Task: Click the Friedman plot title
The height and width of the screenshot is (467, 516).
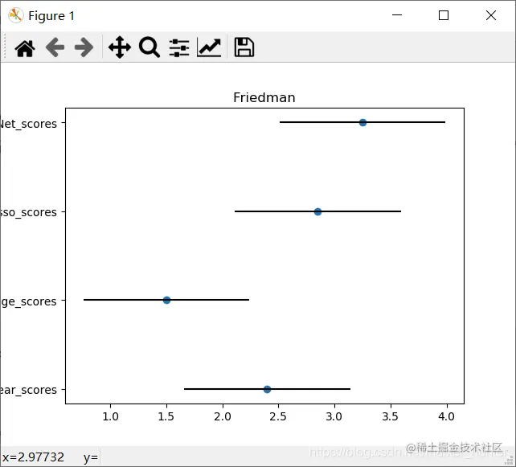Action: click(264, 98)
